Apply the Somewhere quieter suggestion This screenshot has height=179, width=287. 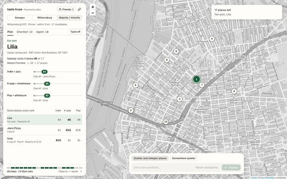184,158
